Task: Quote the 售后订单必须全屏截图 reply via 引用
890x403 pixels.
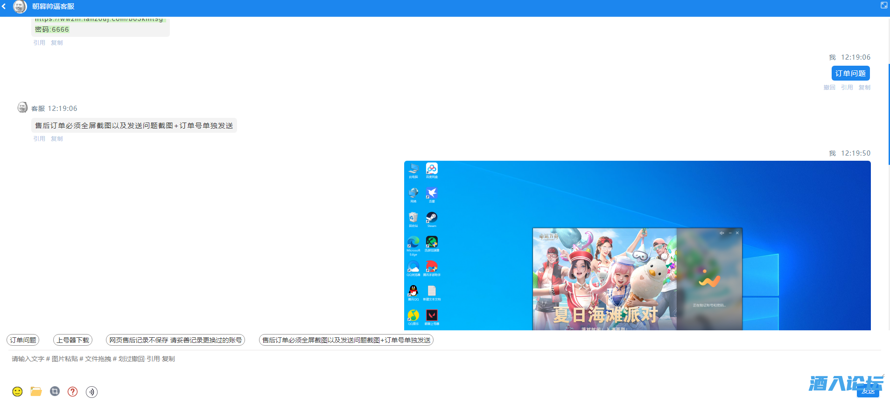Action: coord(39,139)
